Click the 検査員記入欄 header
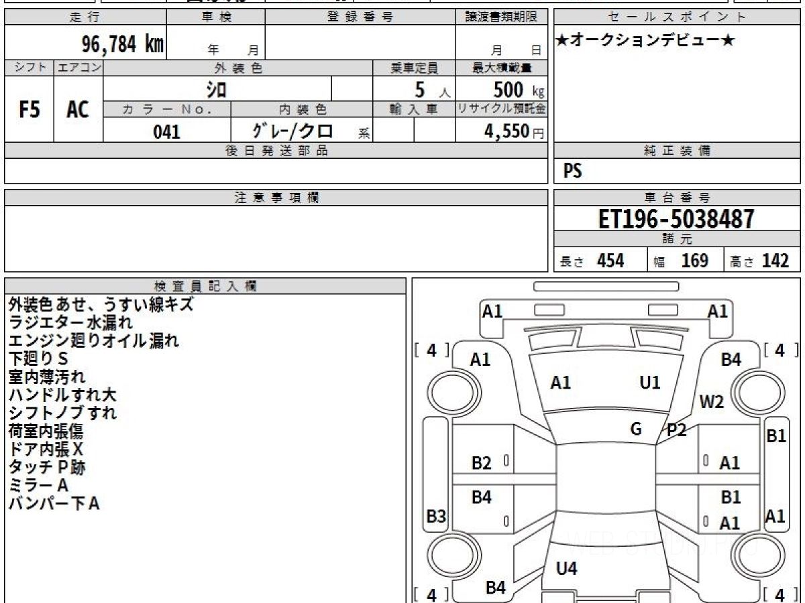 tap(205, 286)
